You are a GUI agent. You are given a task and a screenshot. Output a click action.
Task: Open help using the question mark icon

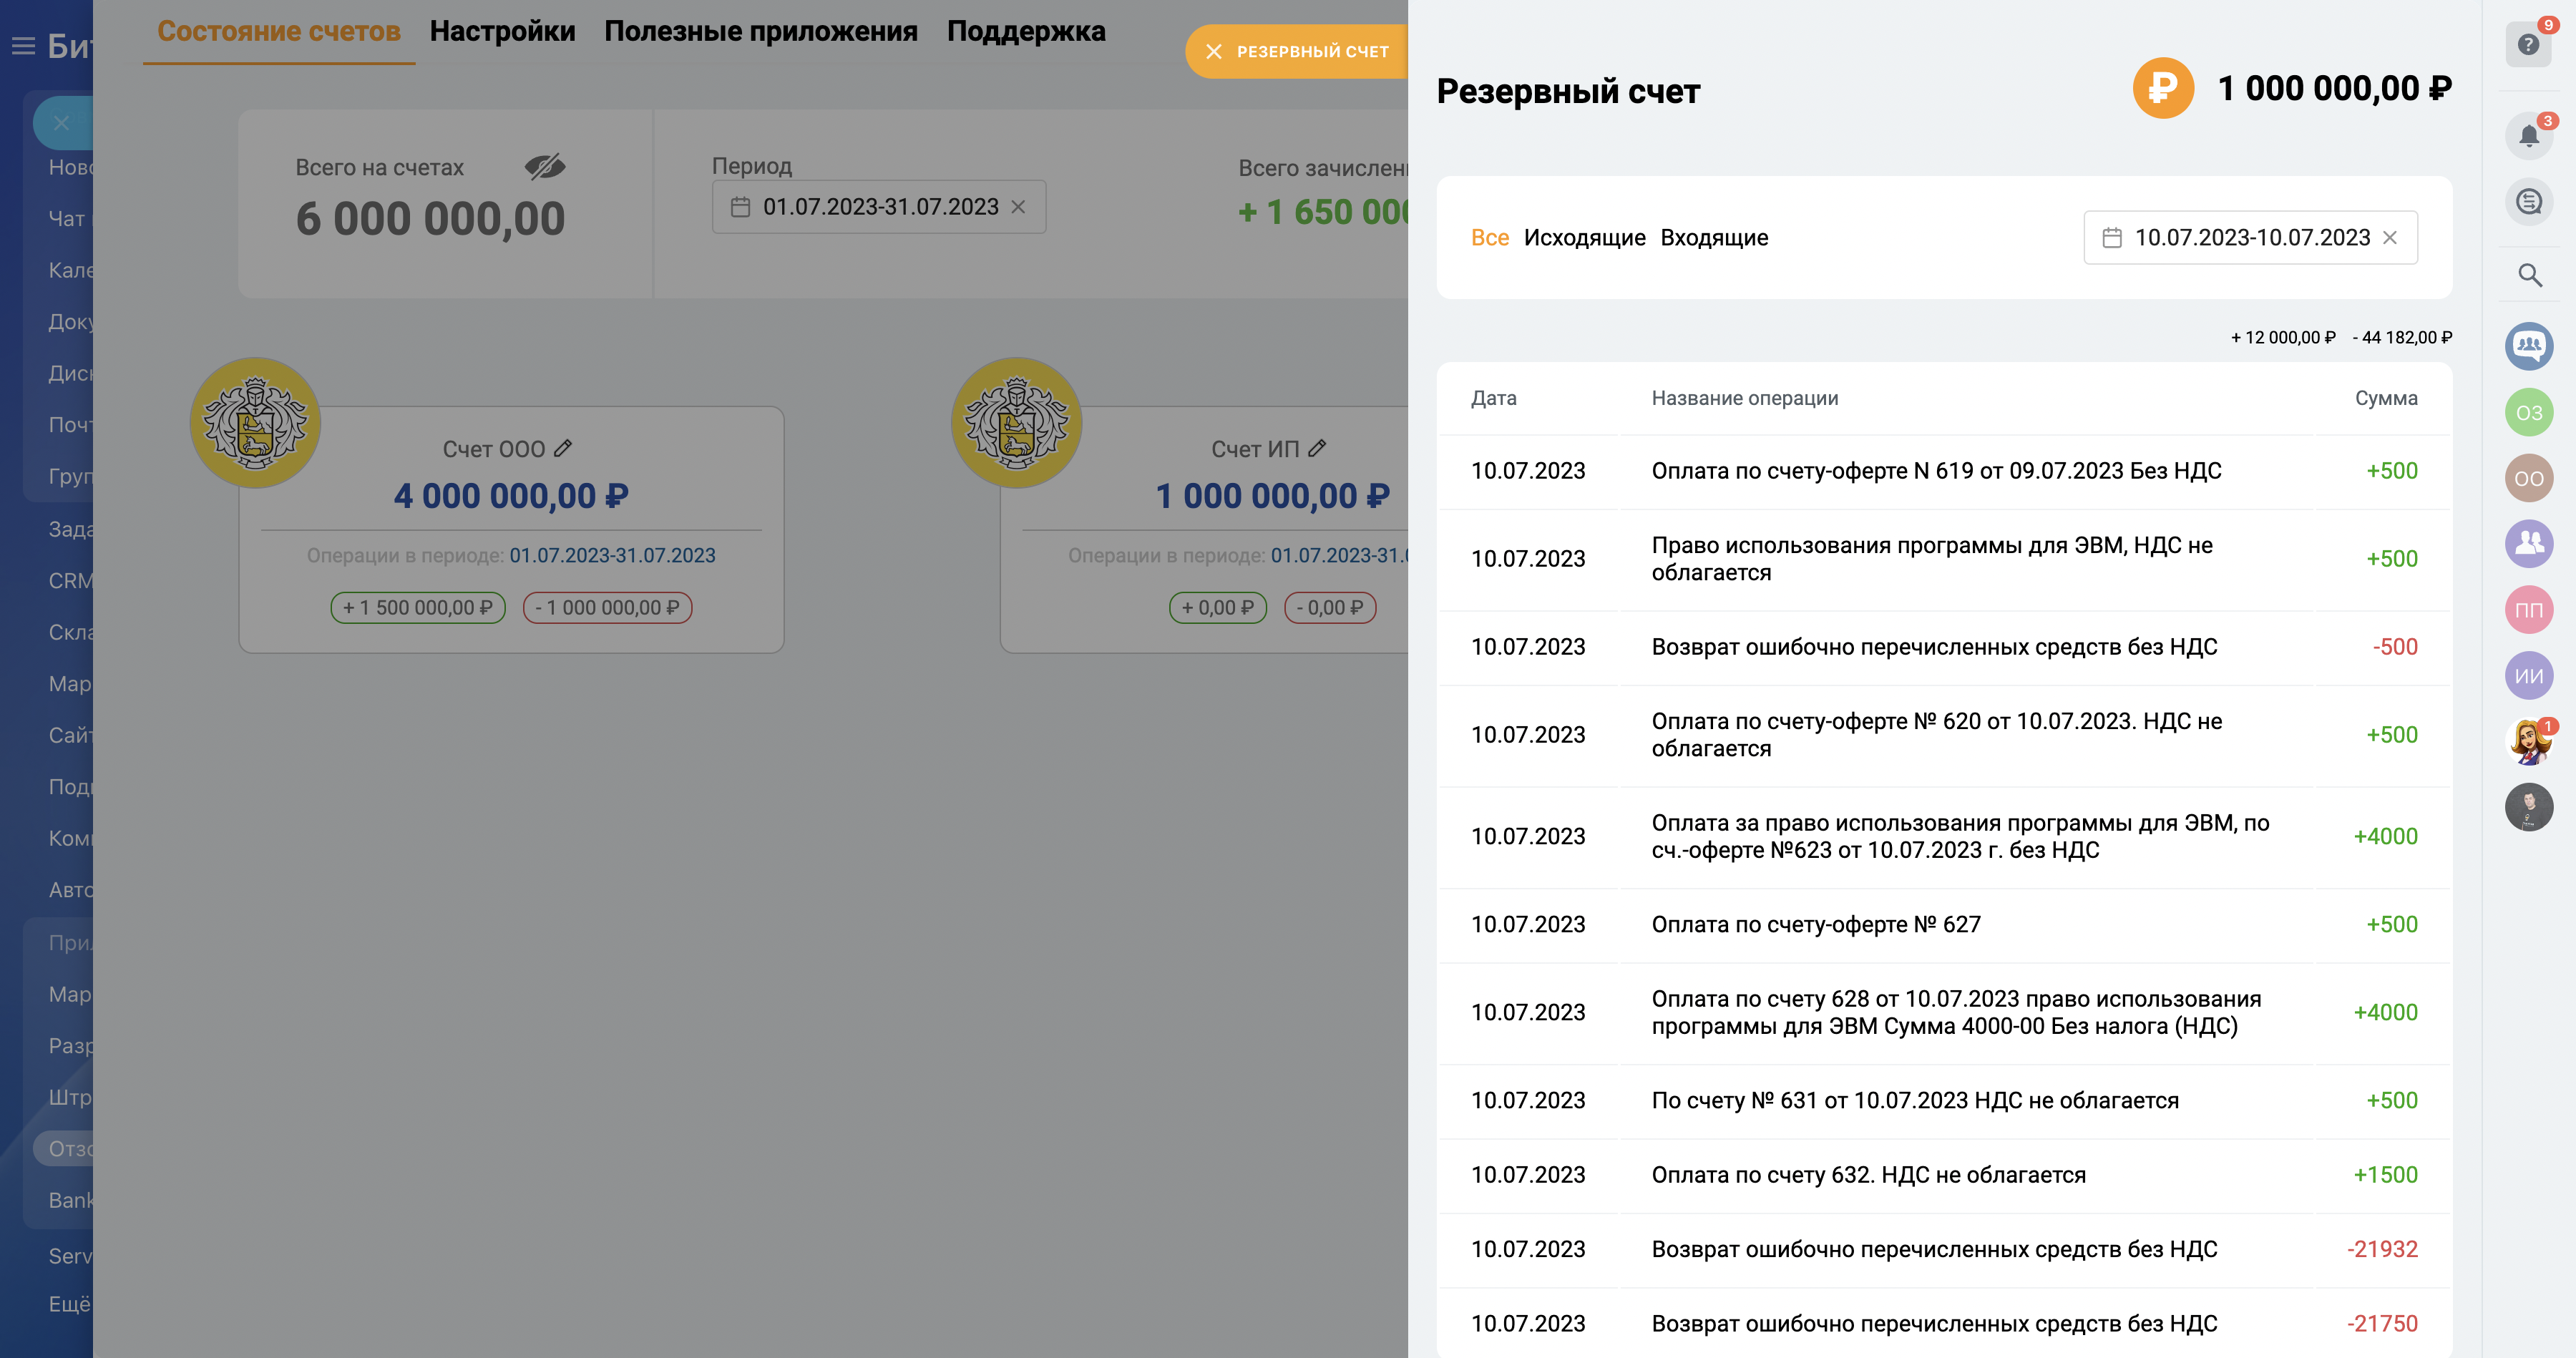pos(2530,44)
